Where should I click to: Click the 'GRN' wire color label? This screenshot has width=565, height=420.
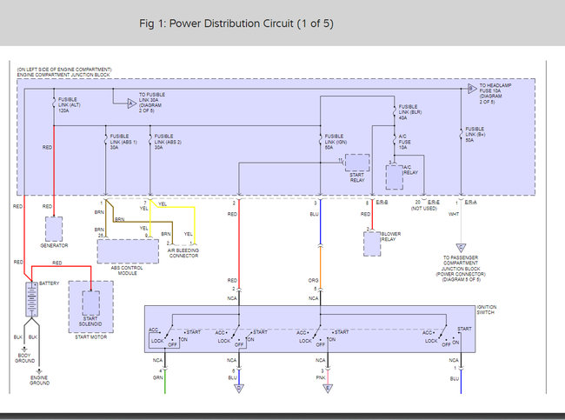tap(158, 377)
